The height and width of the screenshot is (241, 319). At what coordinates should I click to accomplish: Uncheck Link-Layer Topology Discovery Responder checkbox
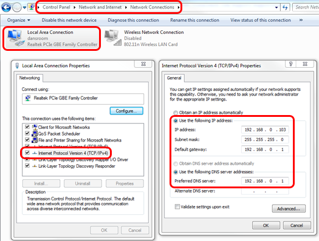click(27, 165)
